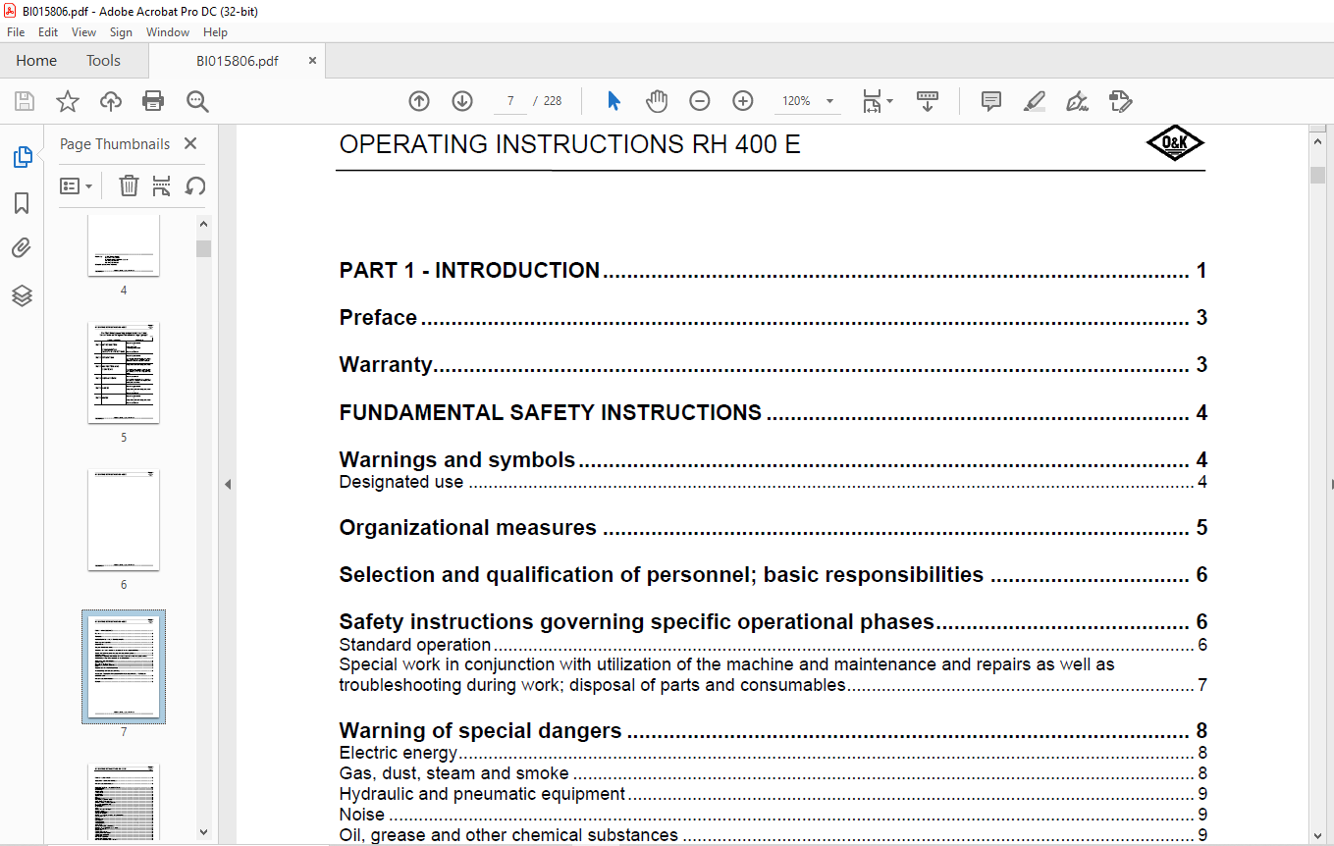Click the Hydraulic and pneumatic equipment line

coord(773,795)
